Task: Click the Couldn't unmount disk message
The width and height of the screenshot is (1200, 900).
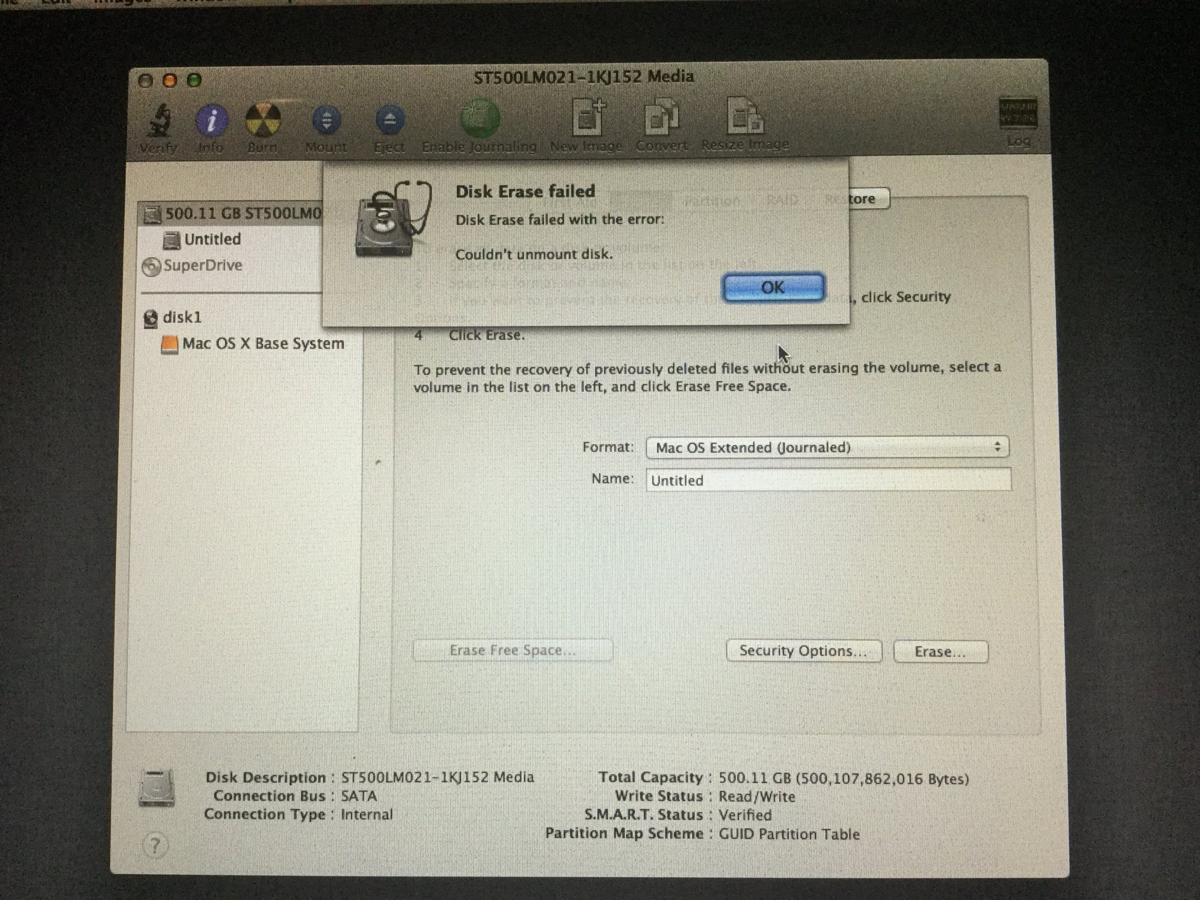Action: (x=534, y=254)
